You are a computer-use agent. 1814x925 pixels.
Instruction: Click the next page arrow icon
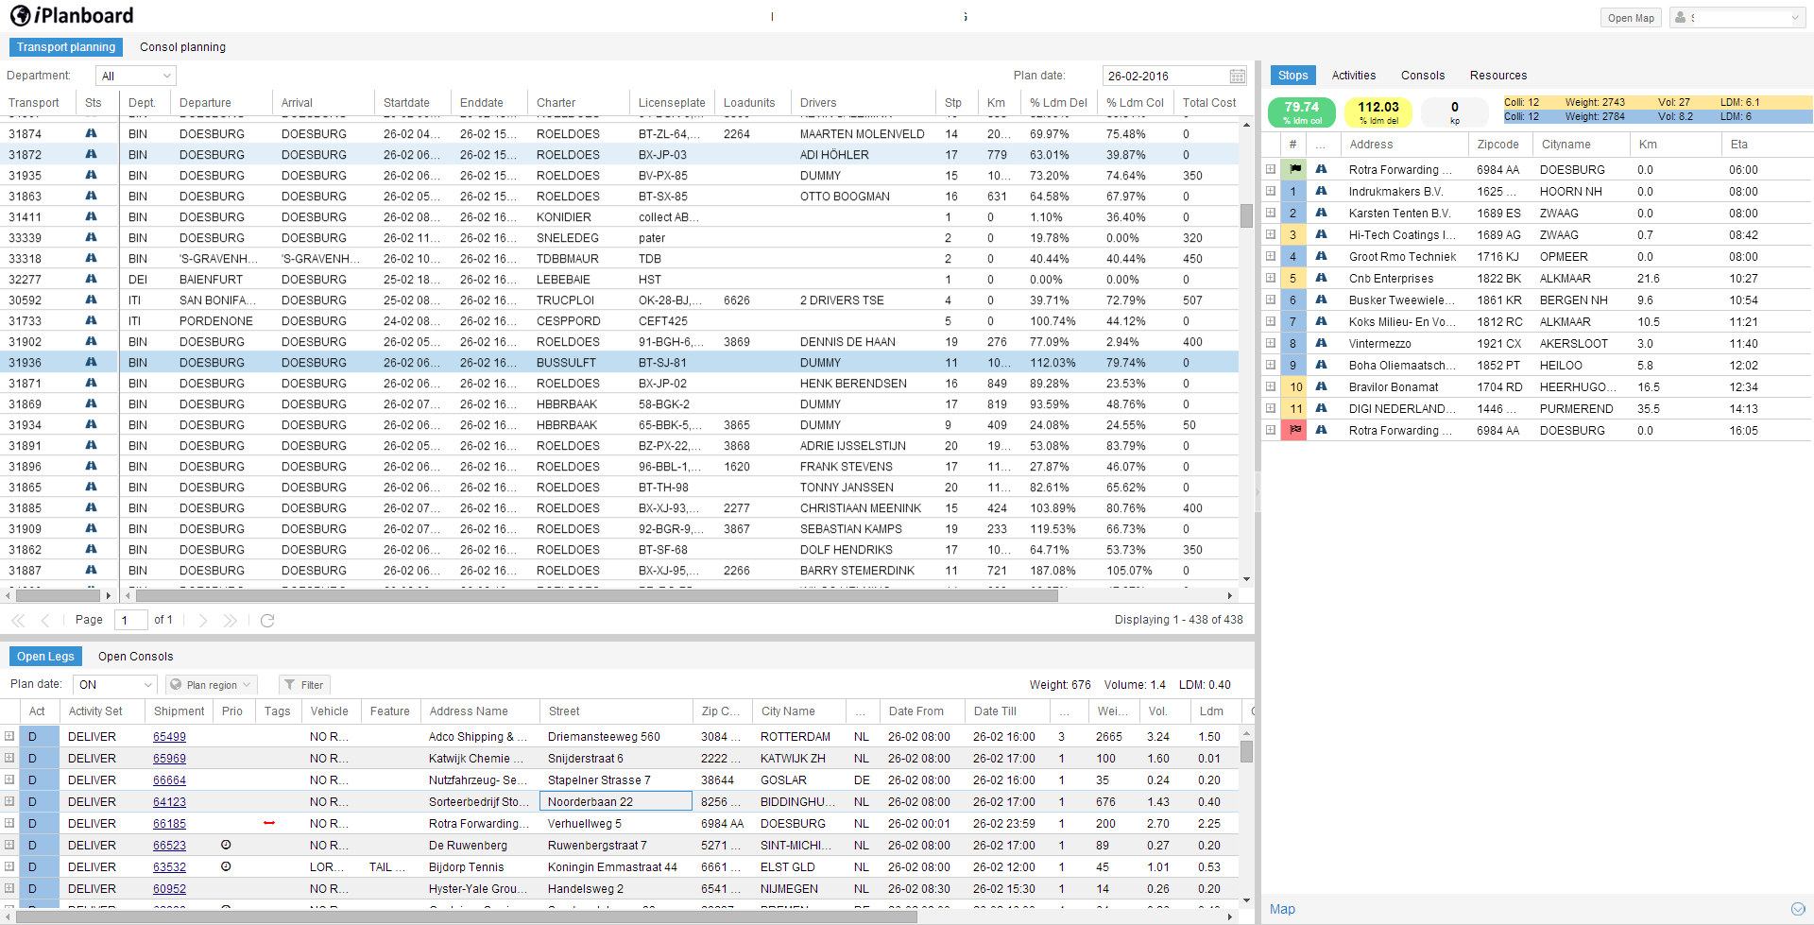pos(202,620)
